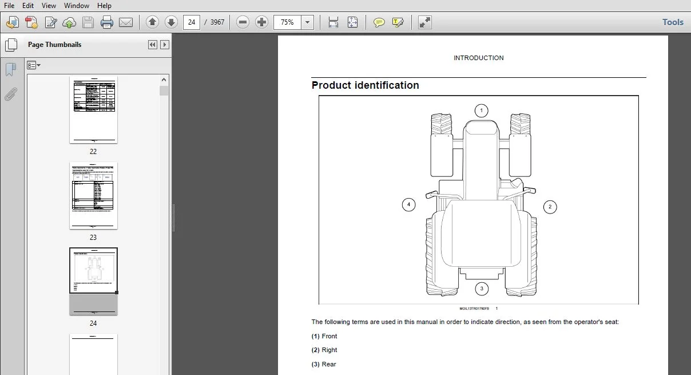The height and width of the screenshot is (375, 691).
Task: Click the fit width scrolling icon
Action: 333,22
